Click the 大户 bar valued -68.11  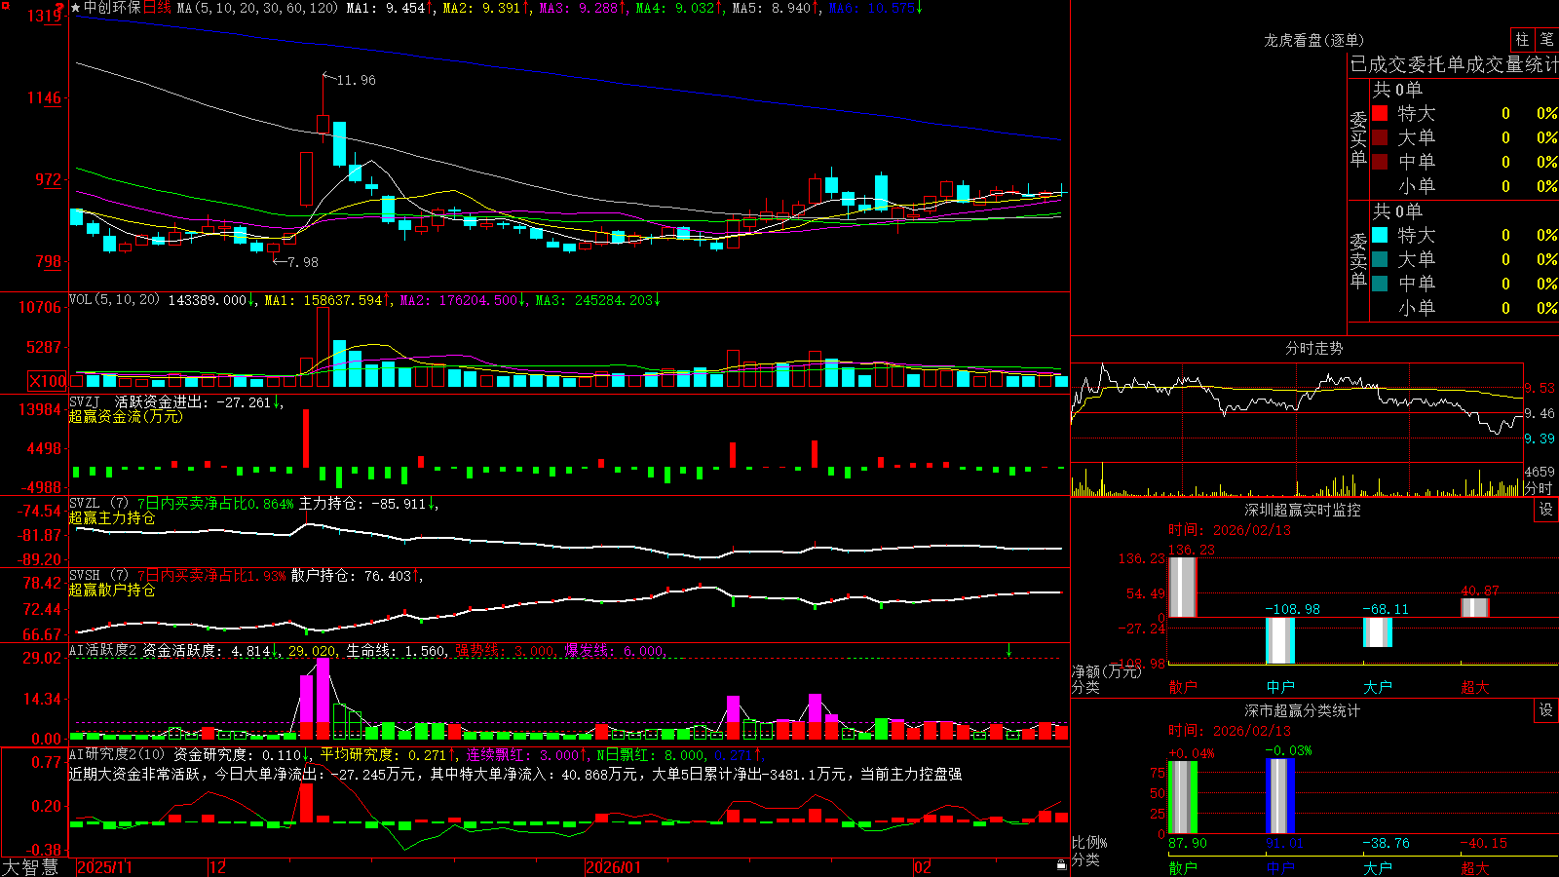click(x=1378, y=632)
